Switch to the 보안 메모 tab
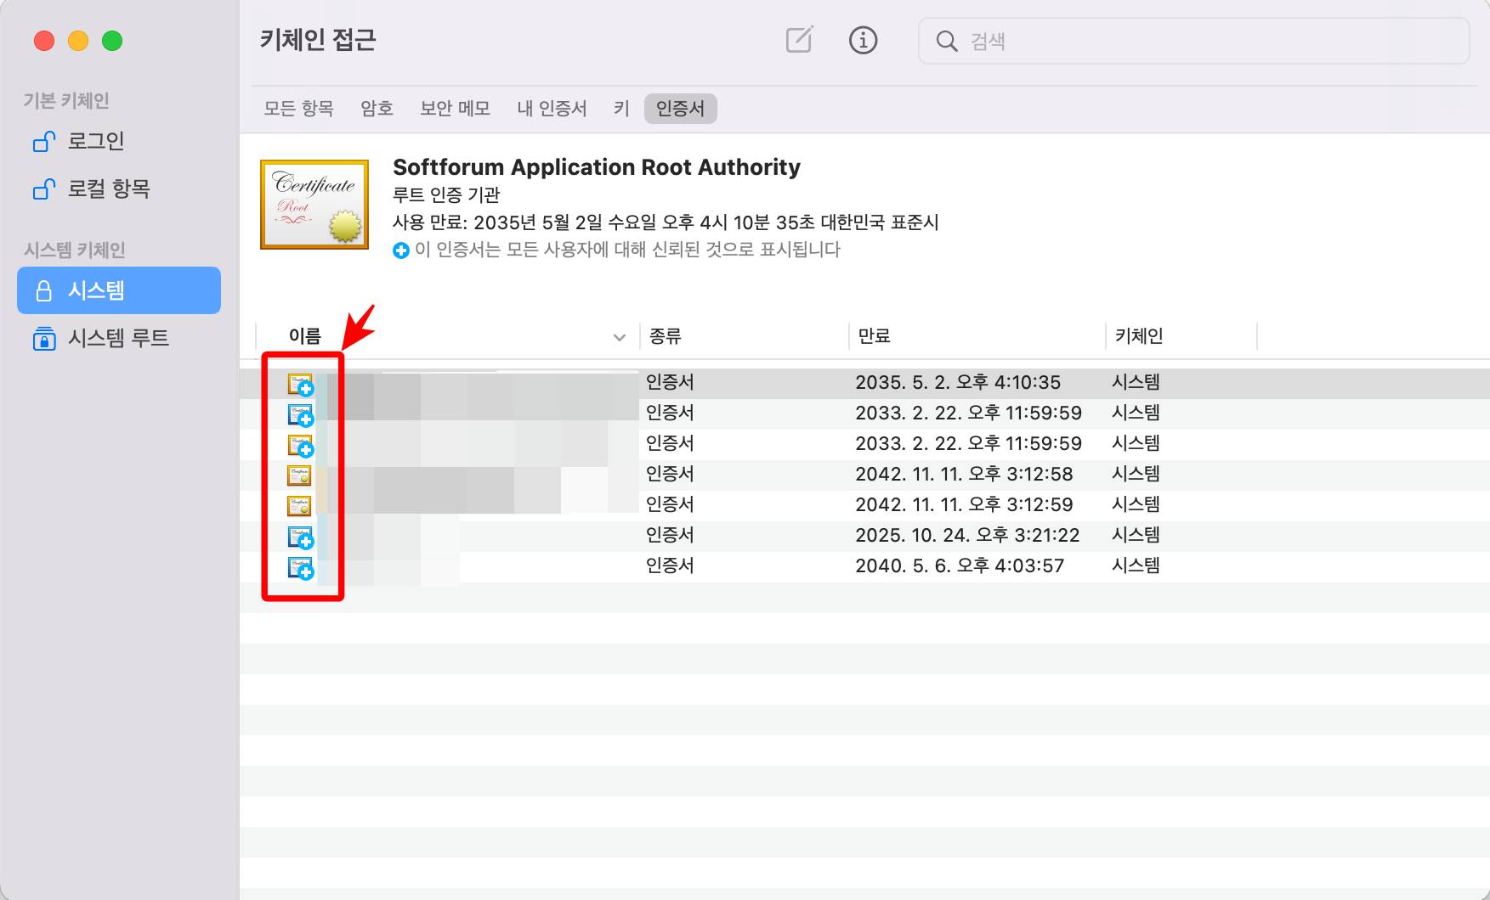This screenshot has width=1490, height=900. (x=455, y=109)
